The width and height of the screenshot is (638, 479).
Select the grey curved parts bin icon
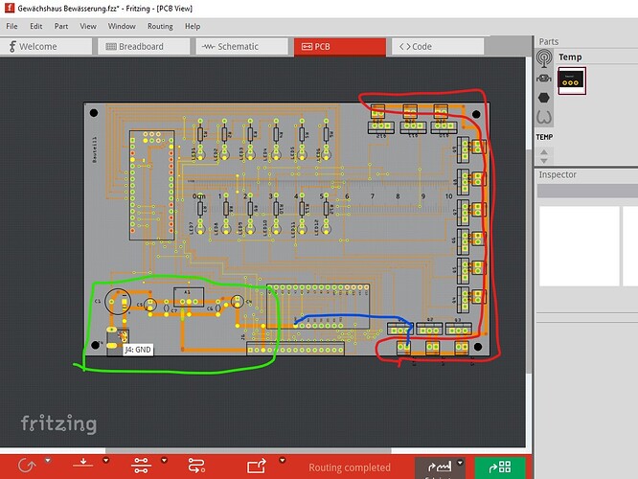544,117
